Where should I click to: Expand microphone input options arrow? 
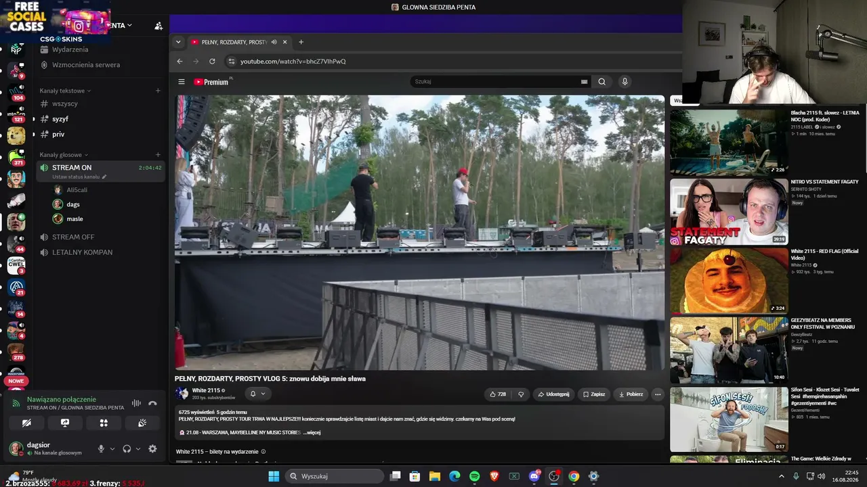(x=112, y=448)
